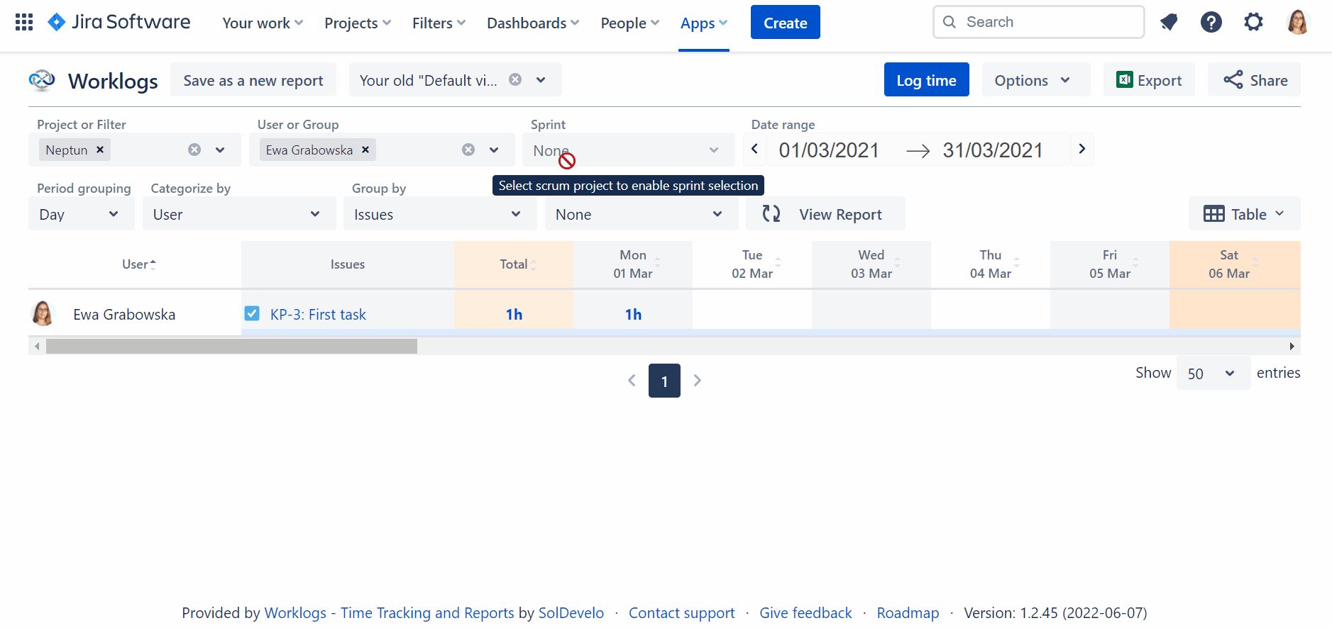
Task: Sort by Tue 02 Mar column
Action: coord(778,264)
